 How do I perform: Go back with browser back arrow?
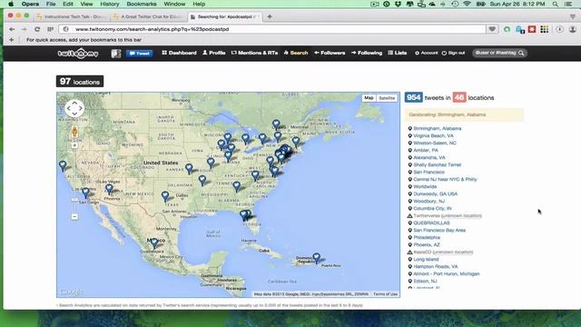tap(12, 29)
